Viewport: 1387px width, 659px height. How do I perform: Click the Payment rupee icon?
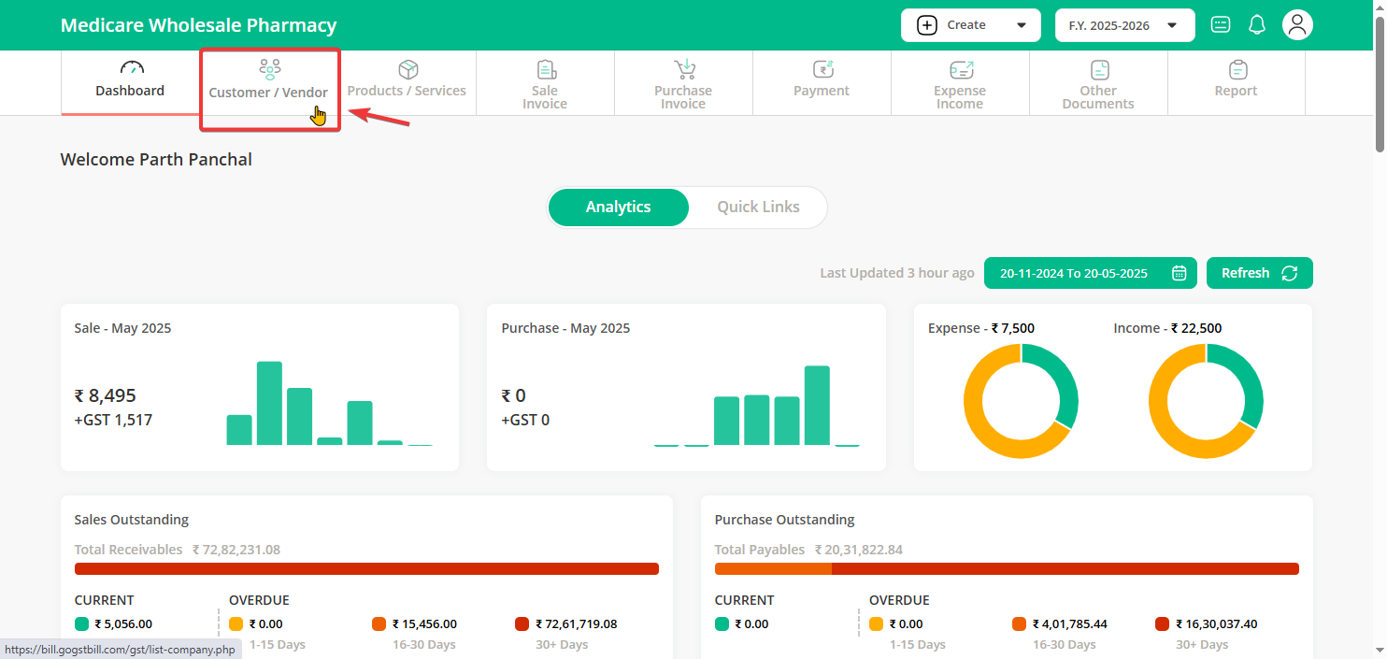coord(822,70)
